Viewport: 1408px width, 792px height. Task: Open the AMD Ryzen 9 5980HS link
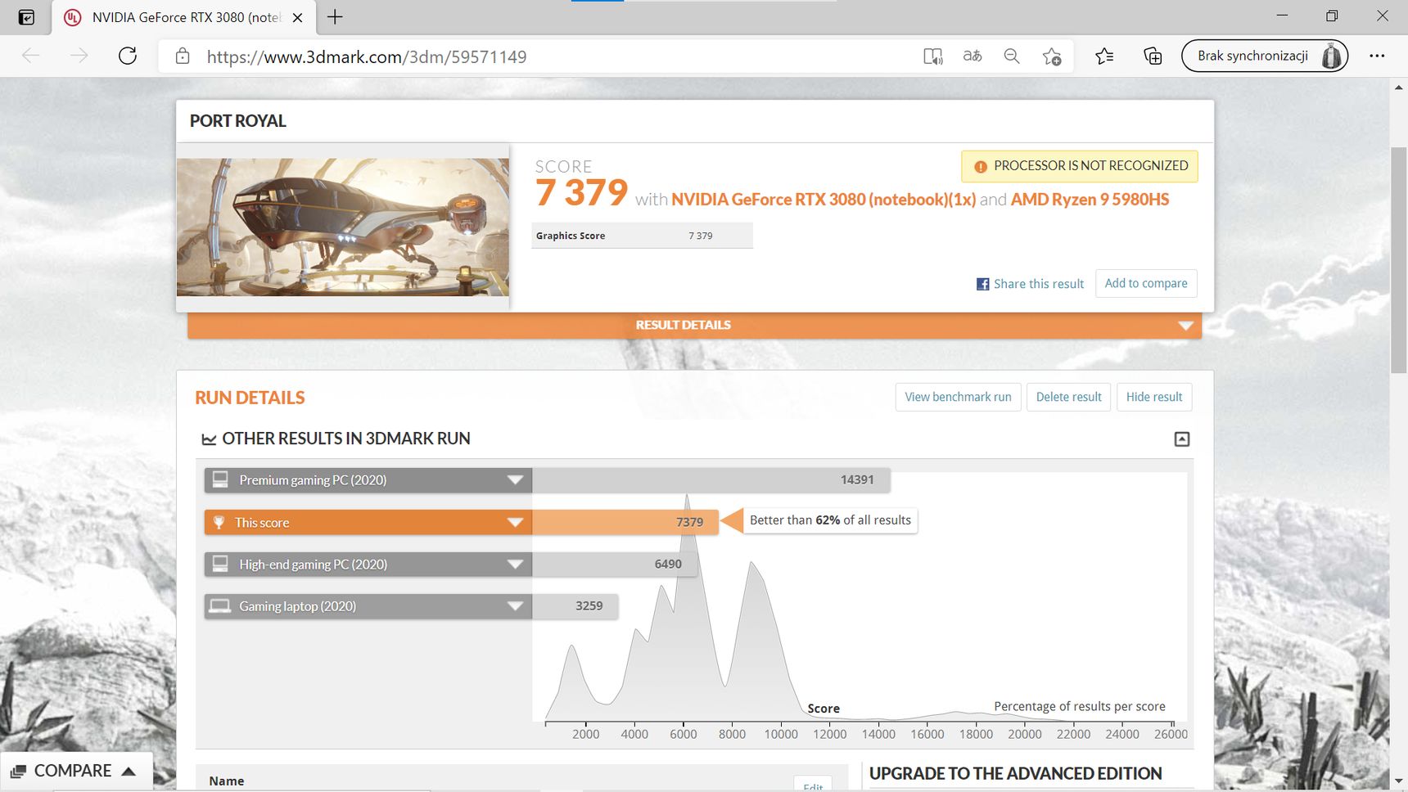tap(1090, 200)
